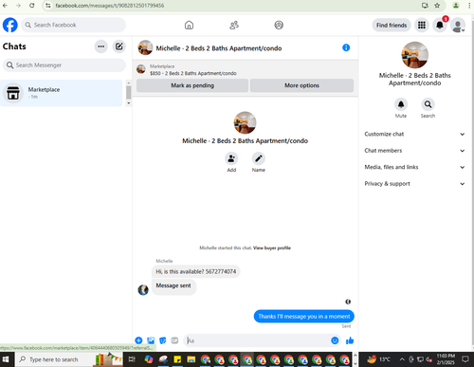Image resolution: width=474 pixels, height=367 pixels.
Task: Click chat list scrollbar down arrow
Action: point(128,103)
